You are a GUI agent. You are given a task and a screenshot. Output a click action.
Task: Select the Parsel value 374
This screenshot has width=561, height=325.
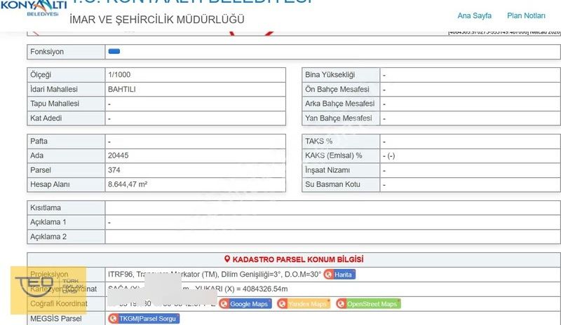click(114, 170)
